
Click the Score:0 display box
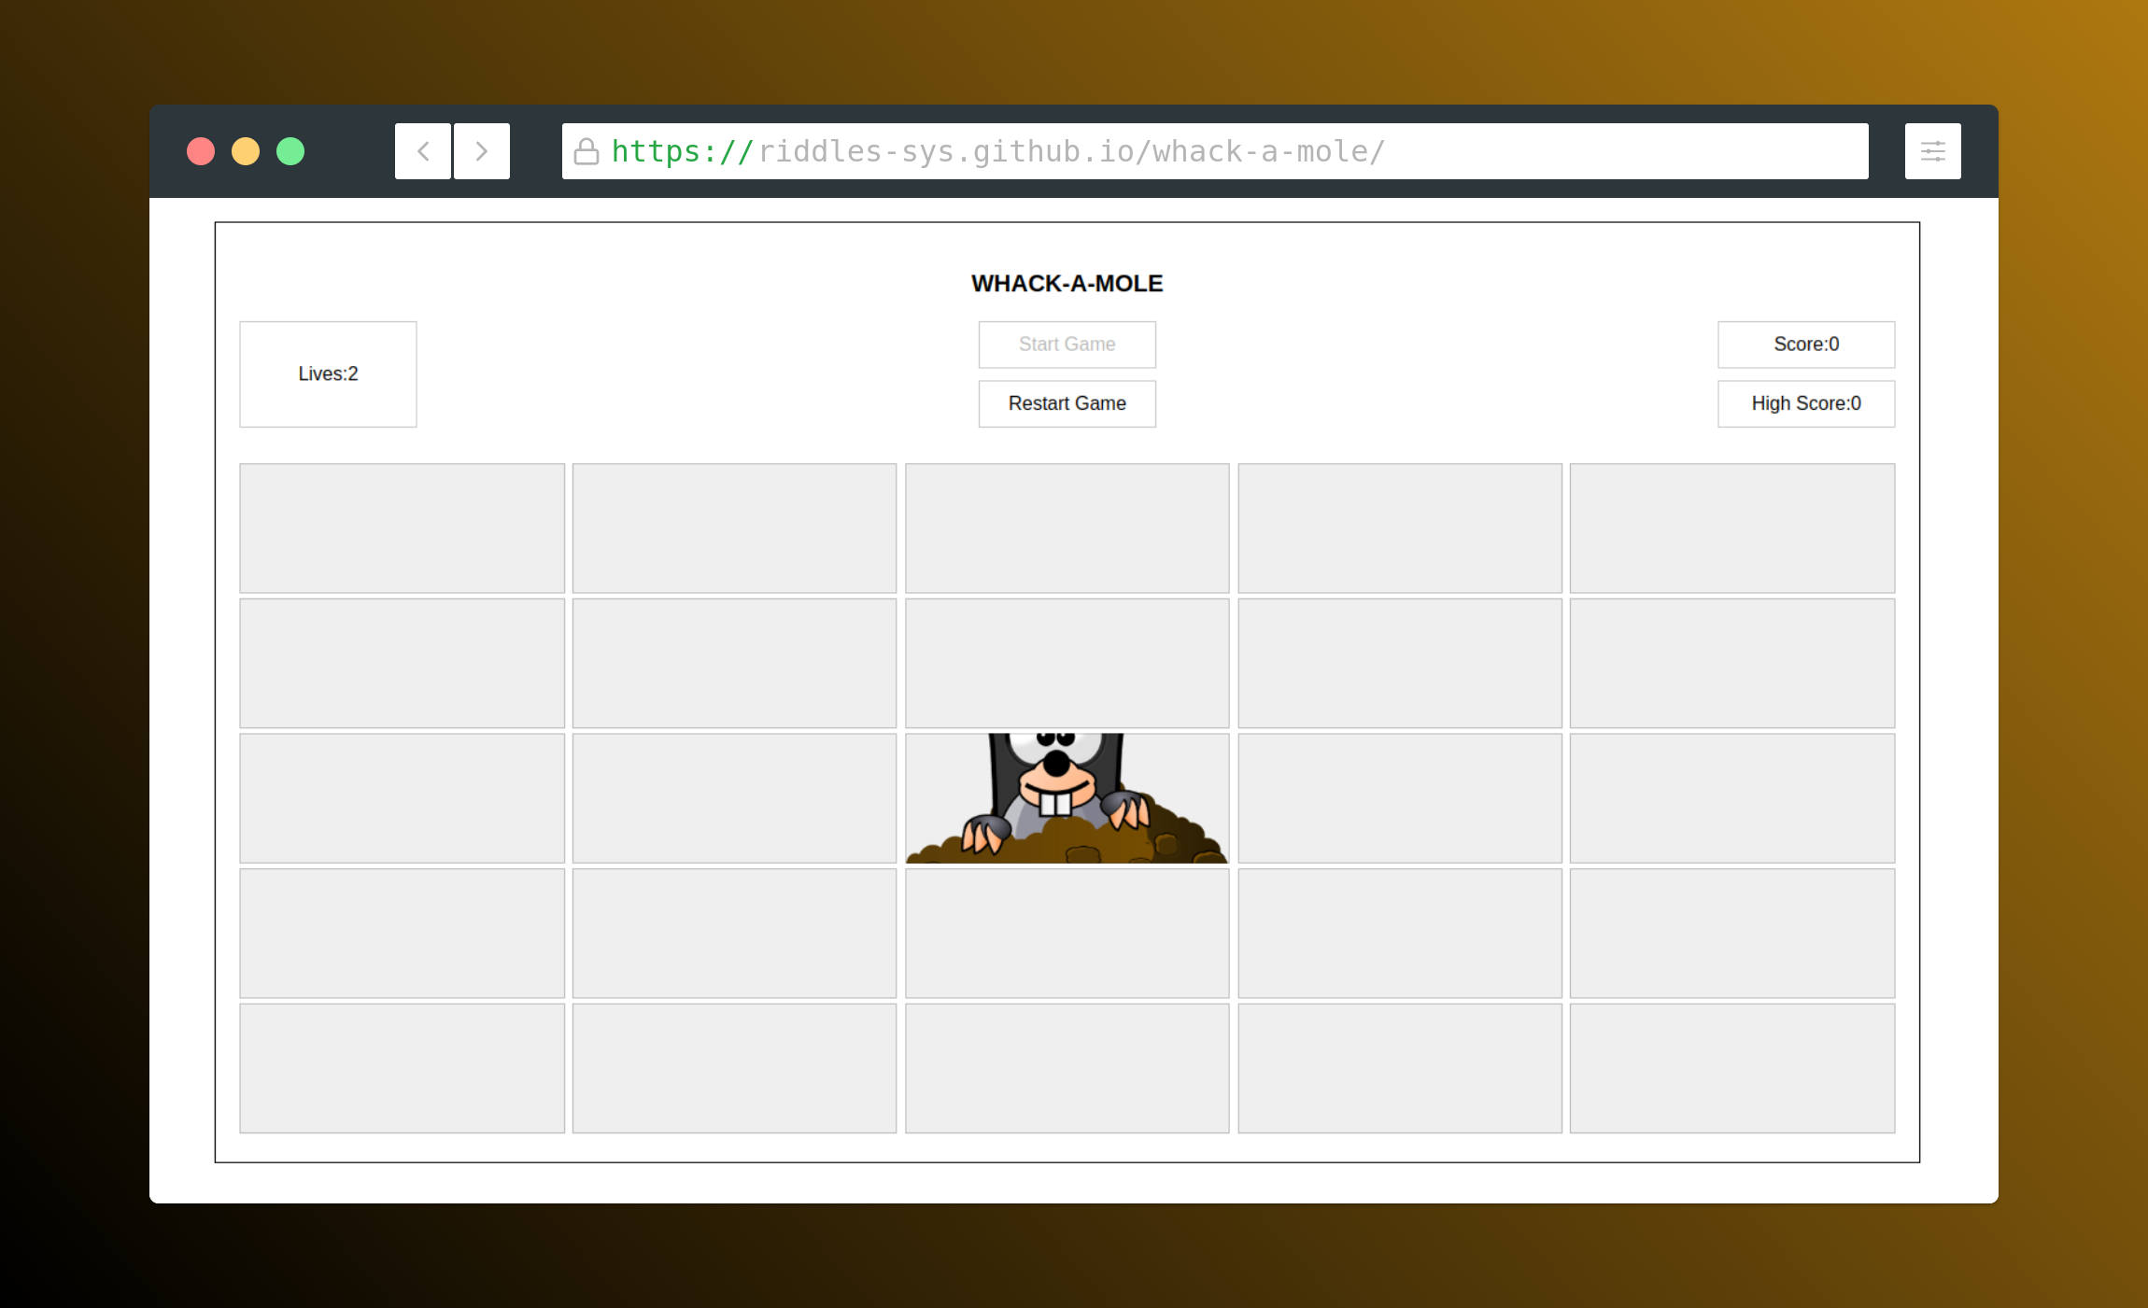1805,345
